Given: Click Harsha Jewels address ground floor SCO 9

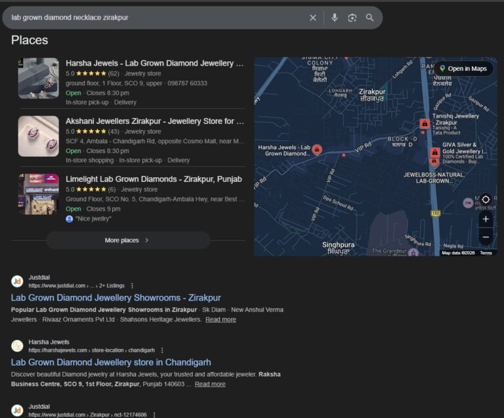Looking at the screenshot, I should (x=114, y=83).
